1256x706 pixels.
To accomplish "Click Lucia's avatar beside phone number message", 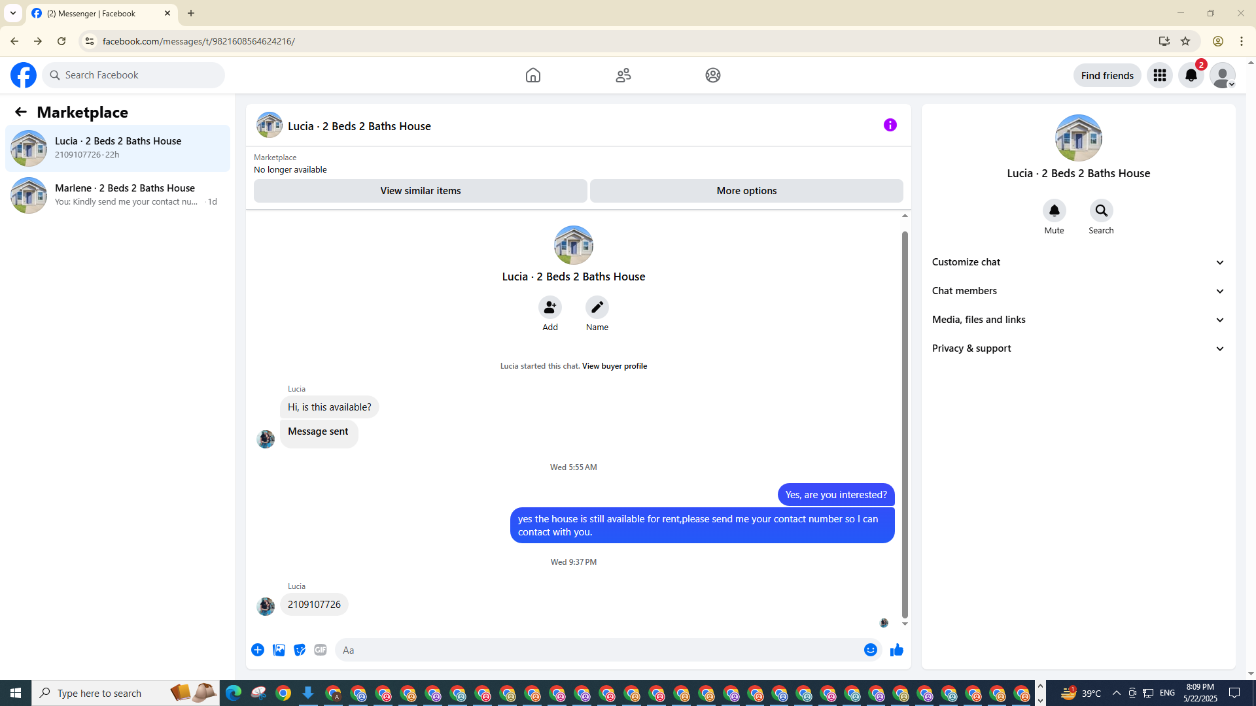I will click(266, 607).
